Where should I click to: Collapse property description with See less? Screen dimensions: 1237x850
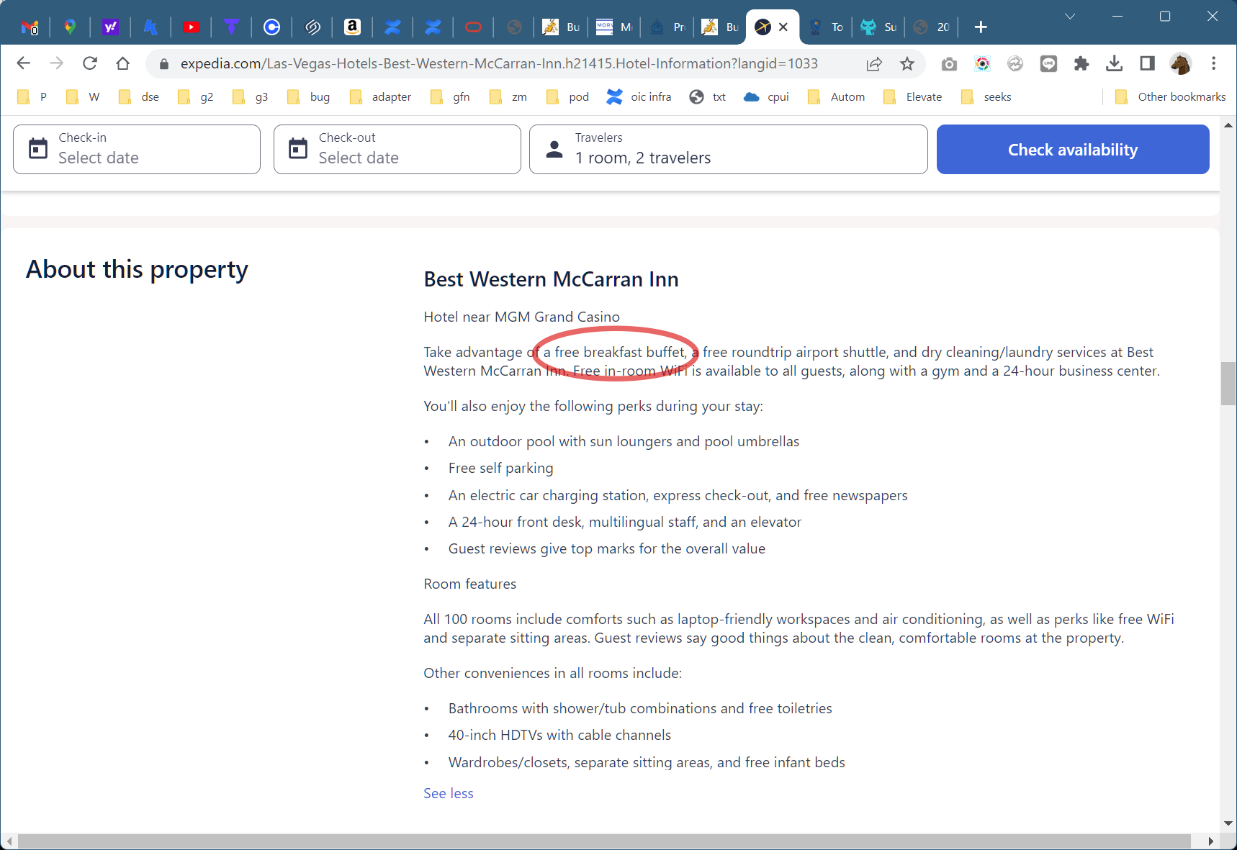click(448, 793)
